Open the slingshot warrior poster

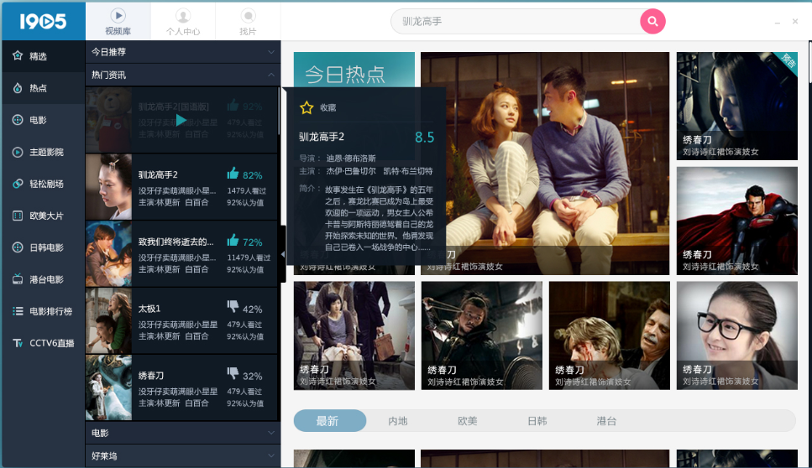[482, 335]
